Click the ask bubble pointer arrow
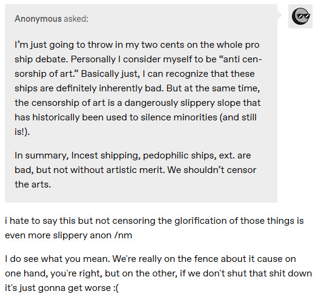The height and width of the screenshot is (297, 318). coord(280,15)
